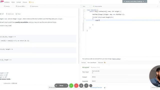Open the Problems menu

pos(7,2)
